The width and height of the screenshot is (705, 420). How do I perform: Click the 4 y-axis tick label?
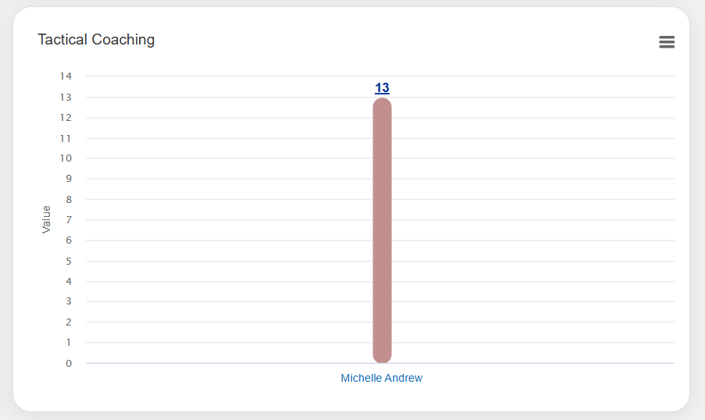tap(69, 281)
